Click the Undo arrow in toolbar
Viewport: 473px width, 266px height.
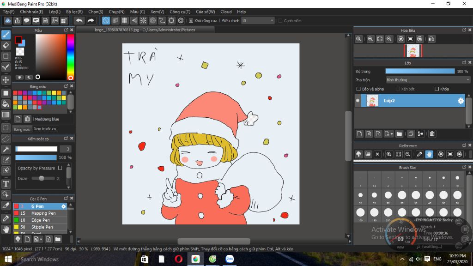pos(79,20)
